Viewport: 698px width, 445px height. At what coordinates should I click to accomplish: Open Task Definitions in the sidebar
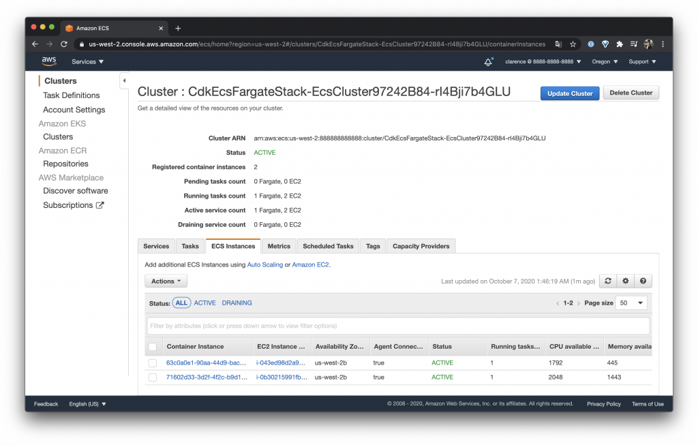[x=71, y=95]
